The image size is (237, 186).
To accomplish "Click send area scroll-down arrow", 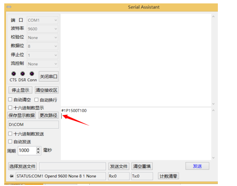I will pyautogui.click(x=213, y=158).
